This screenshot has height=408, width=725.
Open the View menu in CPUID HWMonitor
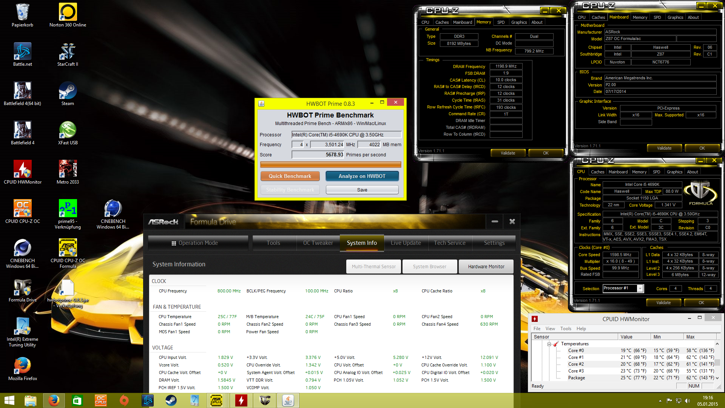tap(550, 329)
